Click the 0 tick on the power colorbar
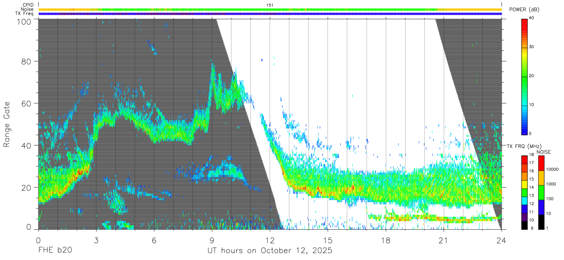This screenshot has height=260, width=564. pos(530,133)
